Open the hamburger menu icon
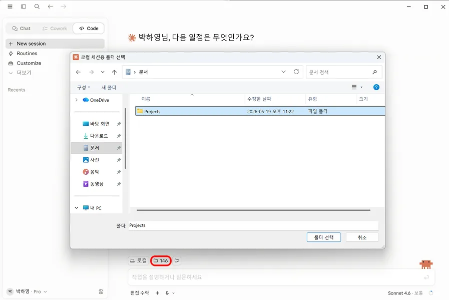The width and height of the screenshot is (449, 300). click(x=10, y=7)
